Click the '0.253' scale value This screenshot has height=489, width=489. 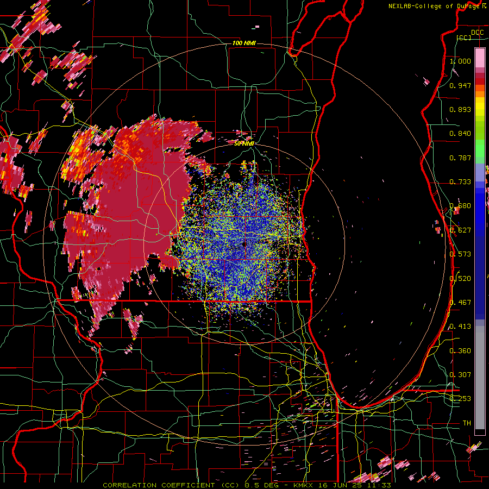460,399
